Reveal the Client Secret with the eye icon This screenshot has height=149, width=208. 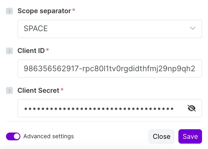point(192,108)
